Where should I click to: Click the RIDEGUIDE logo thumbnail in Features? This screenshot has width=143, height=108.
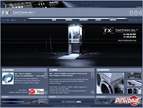(x=8, y=78)
